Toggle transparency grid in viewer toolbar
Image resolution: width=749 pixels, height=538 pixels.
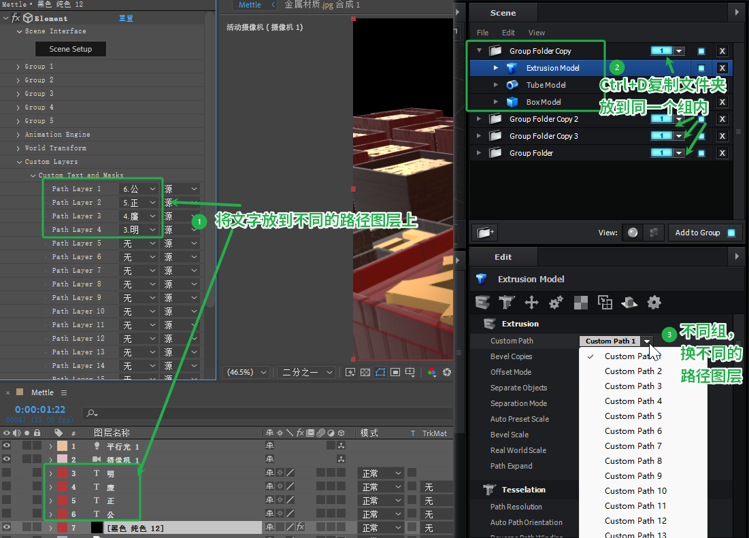coord(365,372)
